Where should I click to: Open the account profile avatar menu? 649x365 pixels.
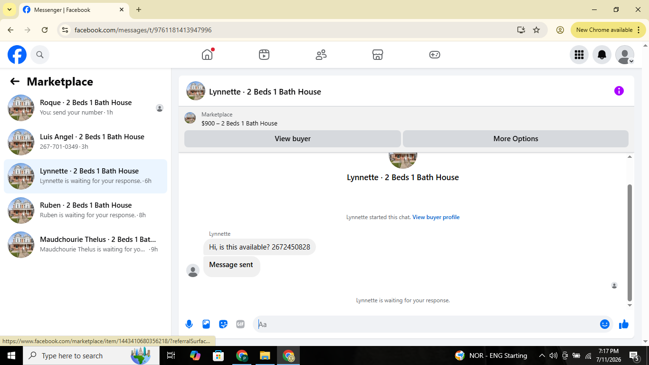[x=624, y=55]
